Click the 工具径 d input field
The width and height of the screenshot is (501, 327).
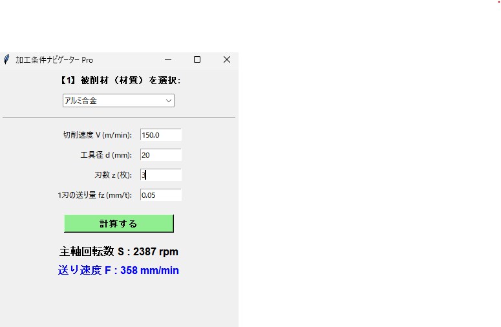(161, 155)
